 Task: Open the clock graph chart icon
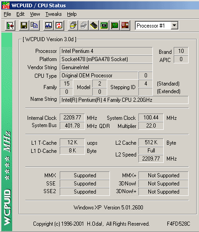[48, 25]
